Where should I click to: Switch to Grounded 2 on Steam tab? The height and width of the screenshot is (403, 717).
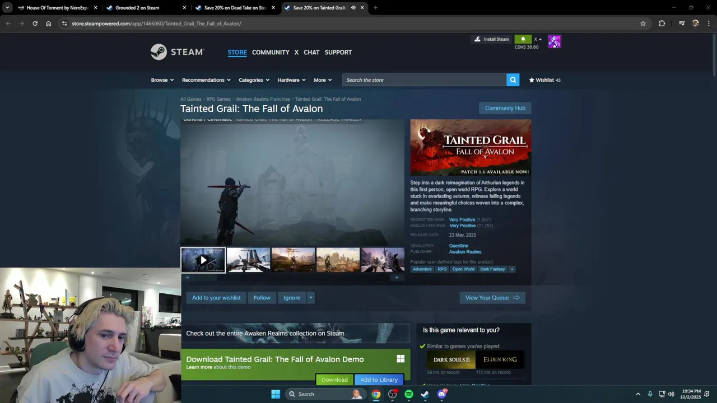coord(147,8)
